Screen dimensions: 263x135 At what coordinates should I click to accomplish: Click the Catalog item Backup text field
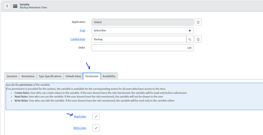click(139, 39)
